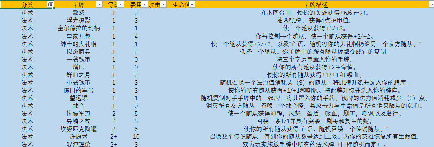Select the 卡牌描述 header cell
This screenshot has height=147, width=434.
(315, 4)
